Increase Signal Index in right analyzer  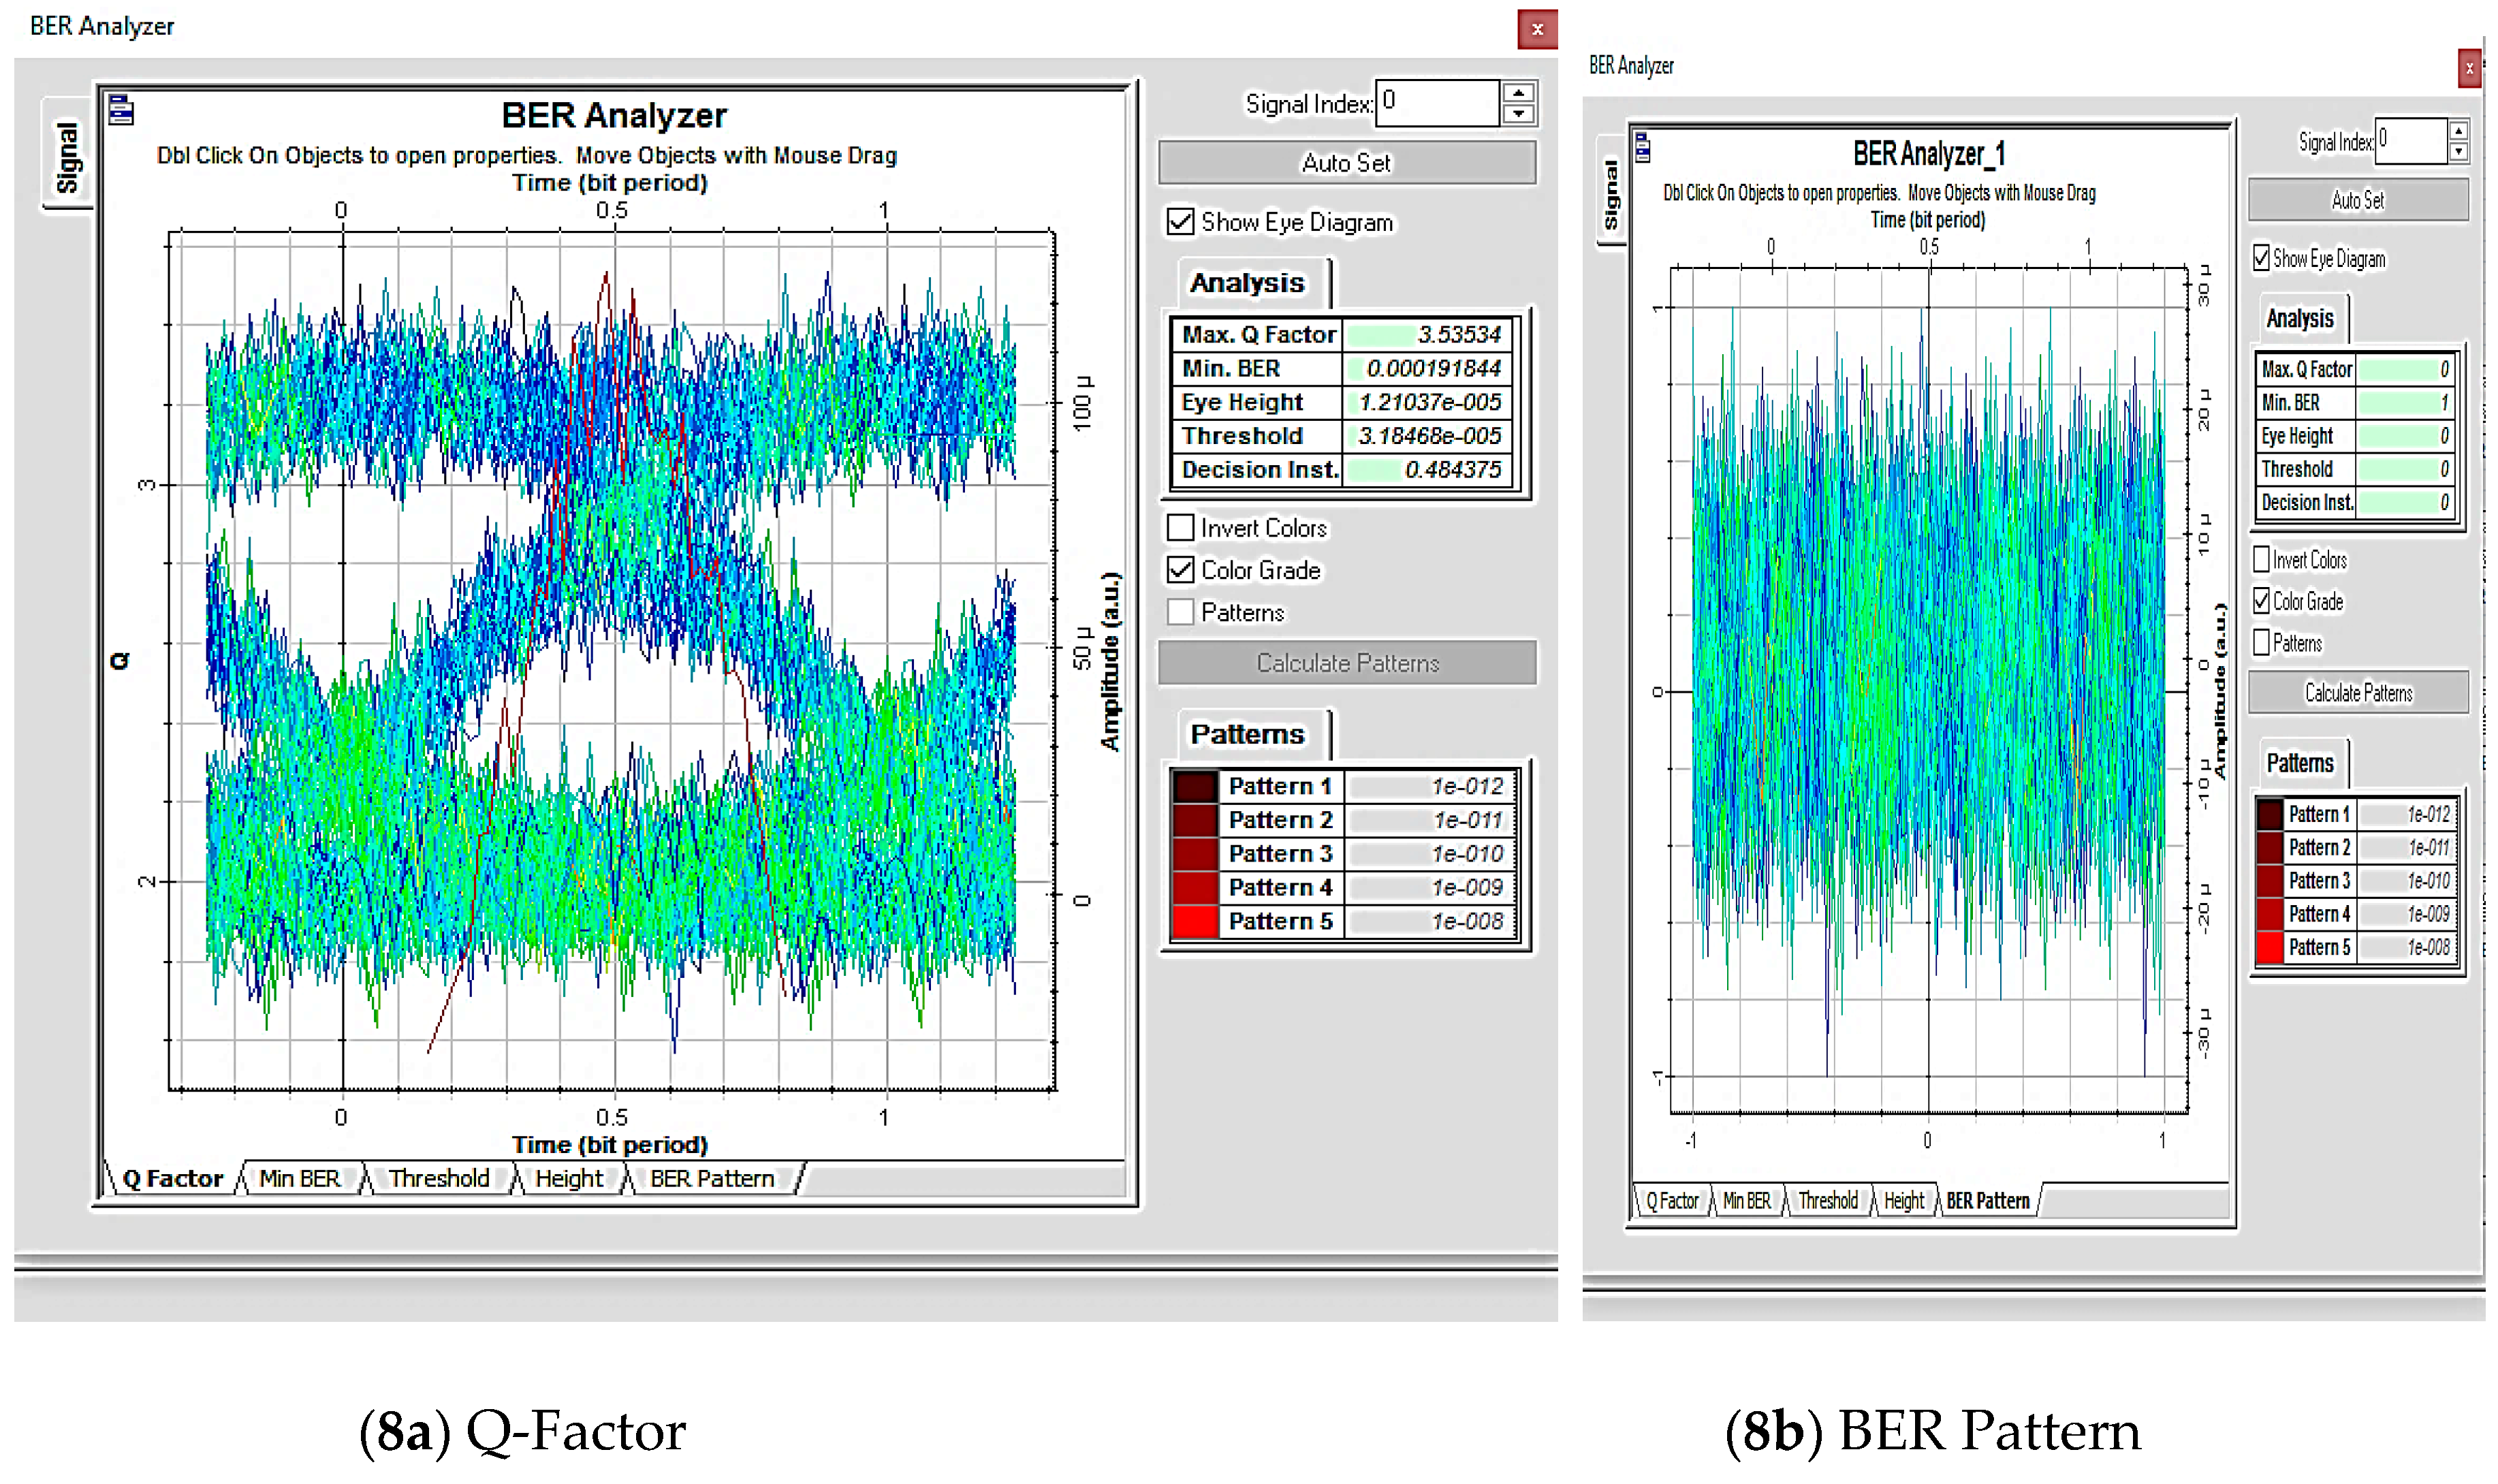(x=2458, y=131)
